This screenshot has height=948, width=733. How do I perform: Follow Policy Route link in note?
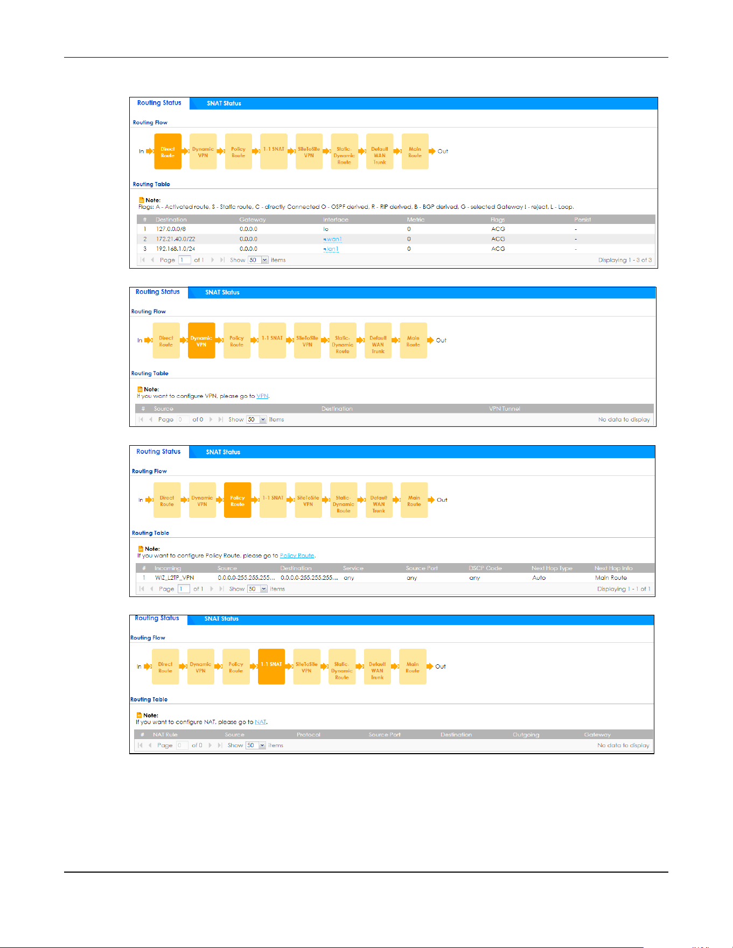tap(297, 556)
